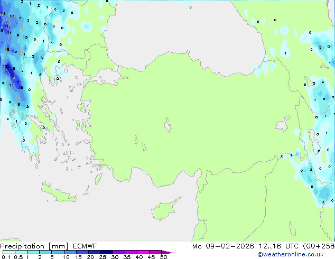
Task: Click legend label '20'
Action: click(x=90, y=257)
